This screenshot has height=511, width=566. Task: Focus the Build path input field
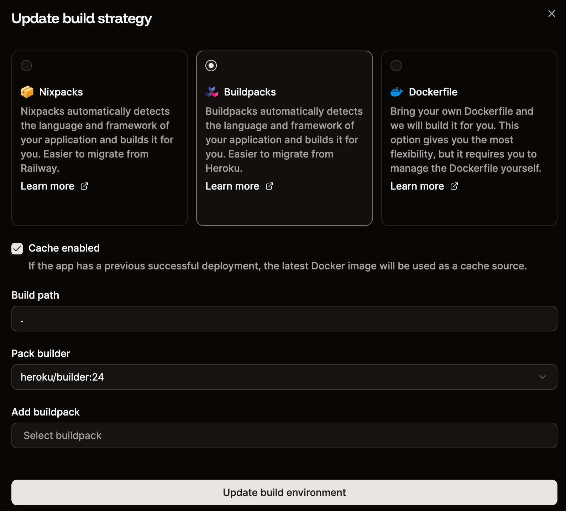[284, 319]
